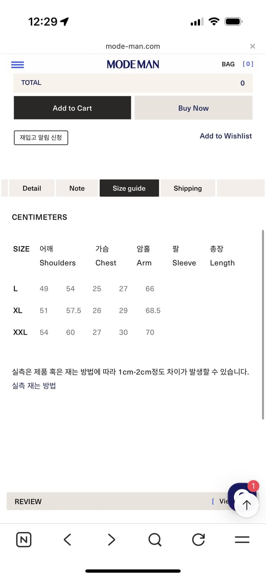
Task: Reload the page with the refresh icon
Action: 198,539
